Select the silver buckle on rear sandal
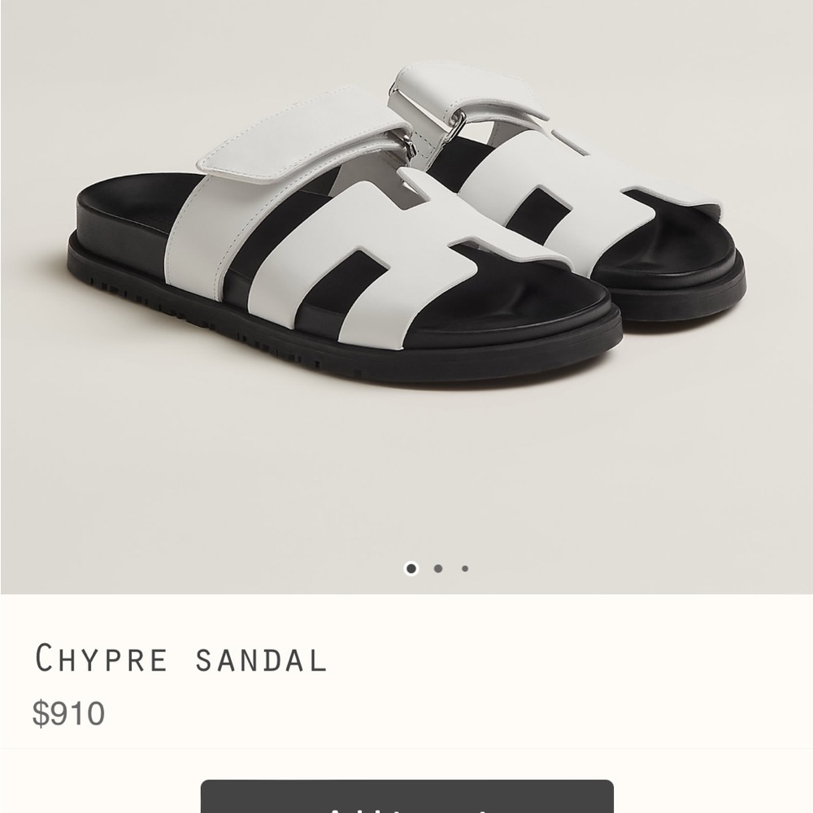Viewport: 813px width, 813px height. 456,126
